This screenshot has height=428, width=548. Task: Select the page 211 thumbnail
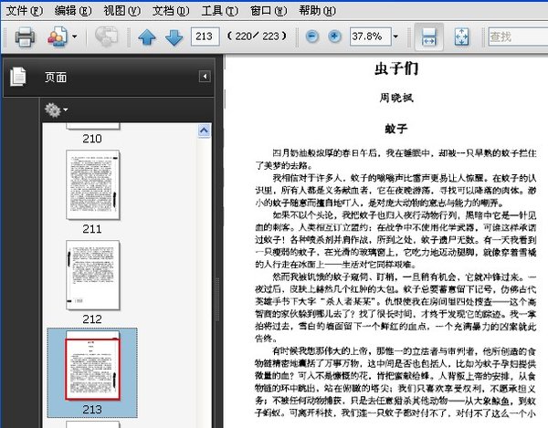click(92, 184)
